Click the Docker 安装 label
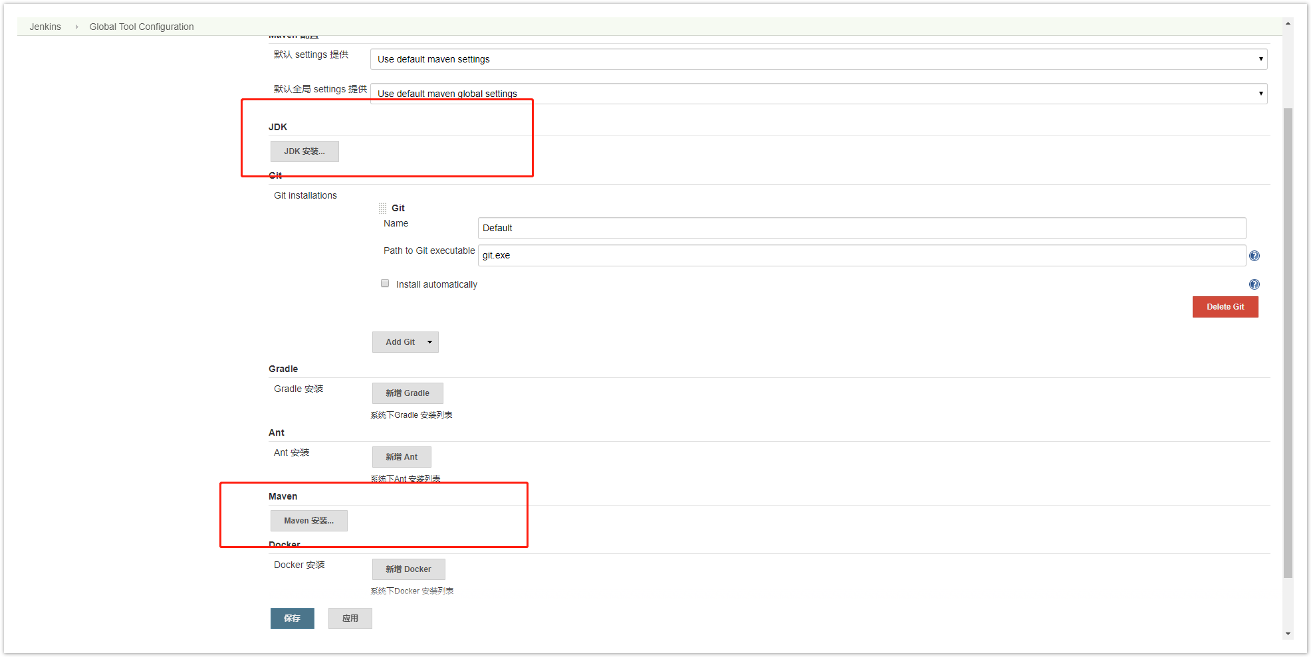Viewport: 1311px width, 657px height. click(x=299, y=565)
